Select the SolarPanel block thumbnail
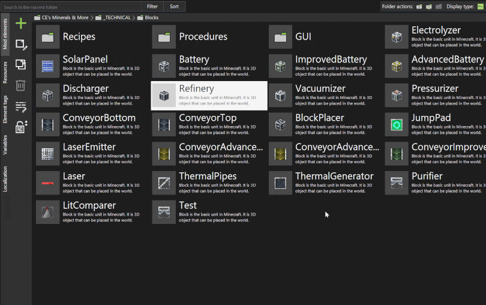 pos(48,67)
